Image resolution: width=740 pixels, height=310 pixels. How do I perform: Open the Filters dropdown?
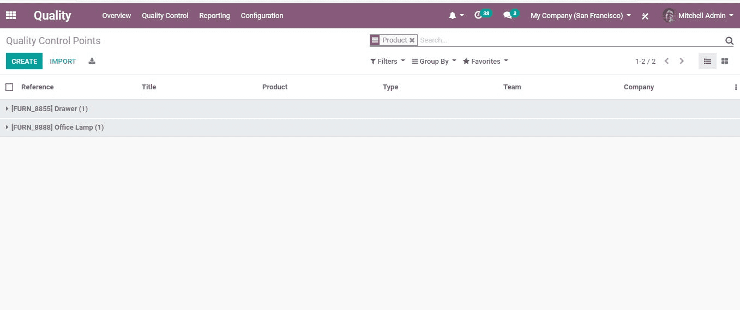point(387,61)
